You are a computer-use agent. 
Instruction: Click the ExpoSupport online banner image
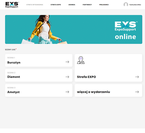74,29
